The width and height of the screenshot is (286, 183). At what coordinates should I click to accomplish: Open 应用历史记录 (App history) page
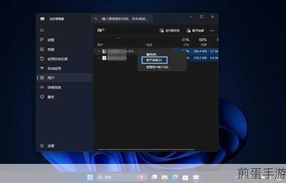tap(65, 59)
